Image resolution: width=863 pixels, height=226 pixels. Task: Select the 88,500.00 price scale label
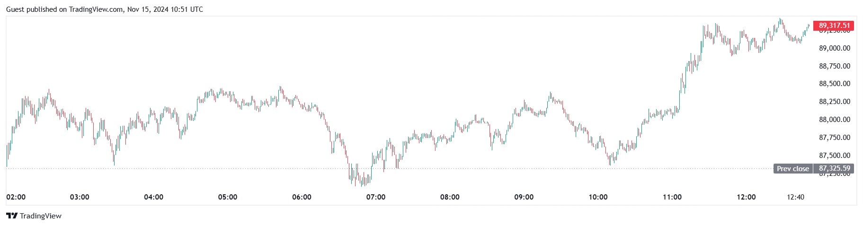[834, 84]
